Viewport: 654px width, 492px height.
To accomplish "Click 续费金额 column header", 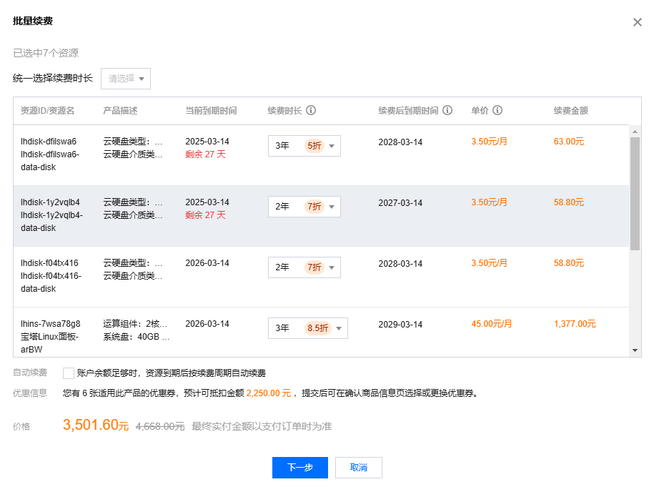I will (570, 111).
